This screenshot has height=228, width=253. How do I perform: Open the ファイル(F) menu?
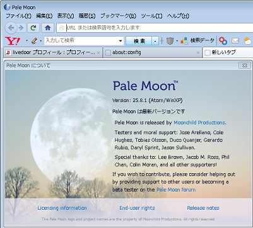point(18,16)
